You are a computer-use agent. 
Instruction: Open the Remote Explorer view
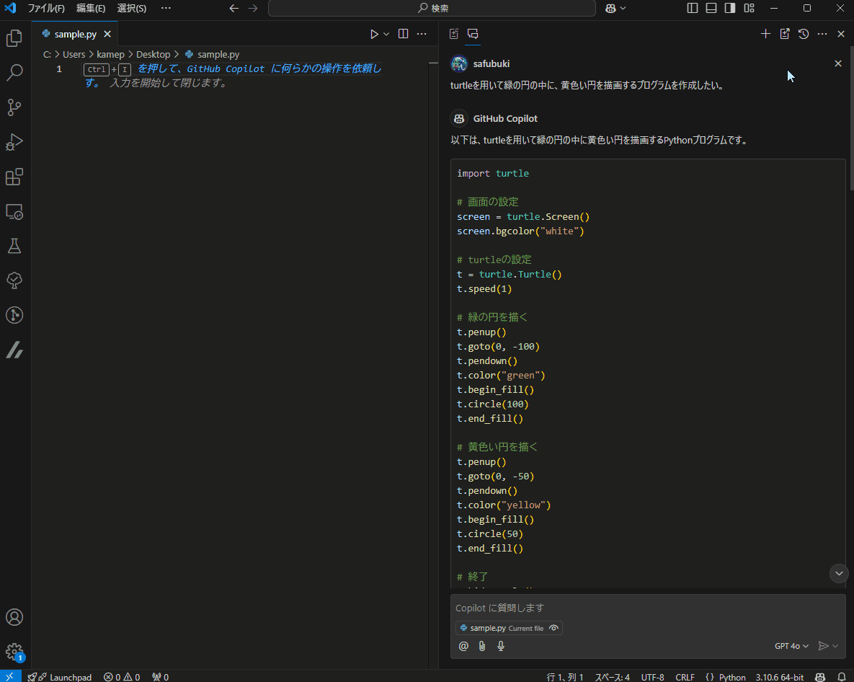tap(14, 212)
